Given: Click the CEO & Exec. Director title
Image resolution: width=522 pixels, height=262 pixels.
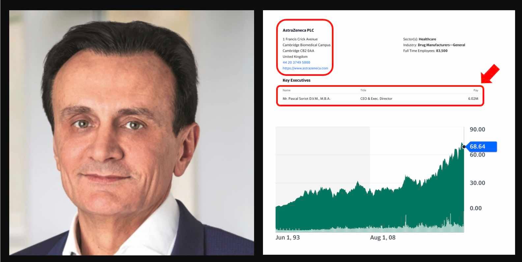Looking at the screenshot, I should pyautogui.click(x=376, y=99).
